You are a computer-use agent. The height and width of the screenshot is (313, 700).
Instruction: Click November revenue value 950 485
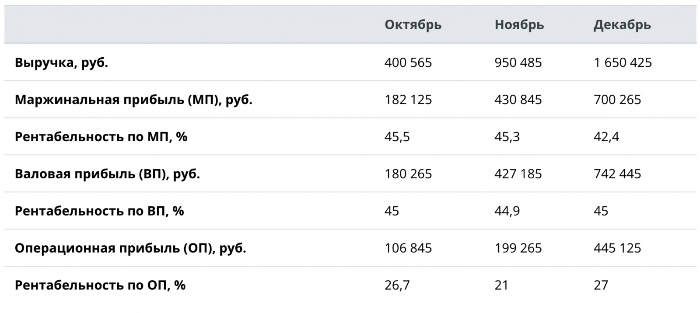click(518, 63)
